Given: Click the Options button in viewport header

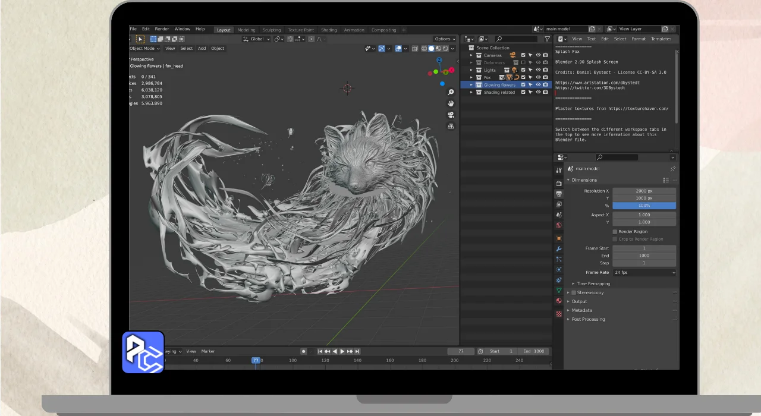Looking at the screenshot, I should (444, 39).
